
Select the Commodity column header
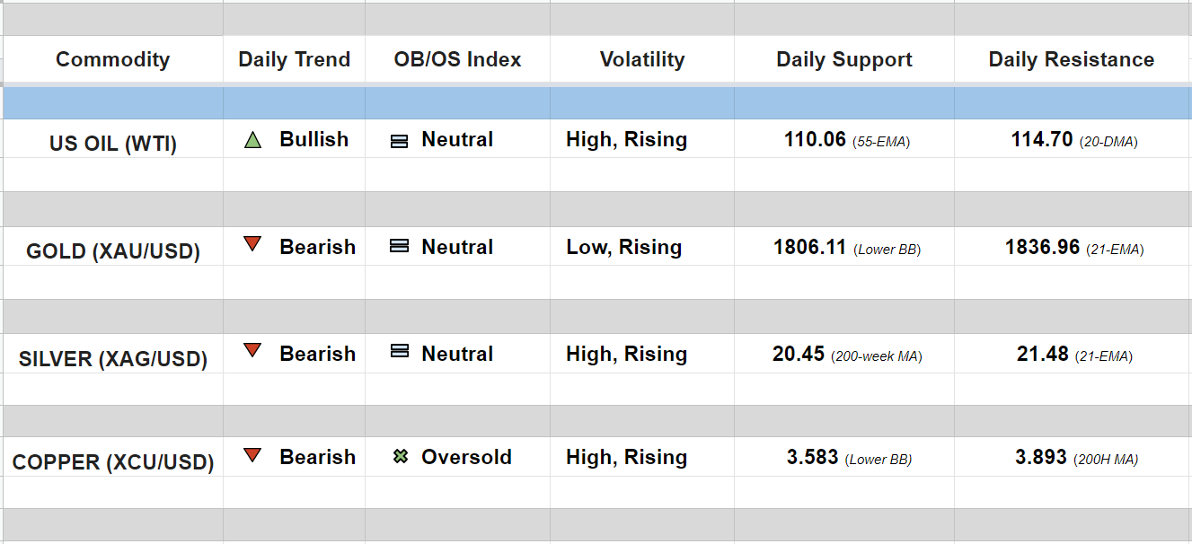click(112, 60)
